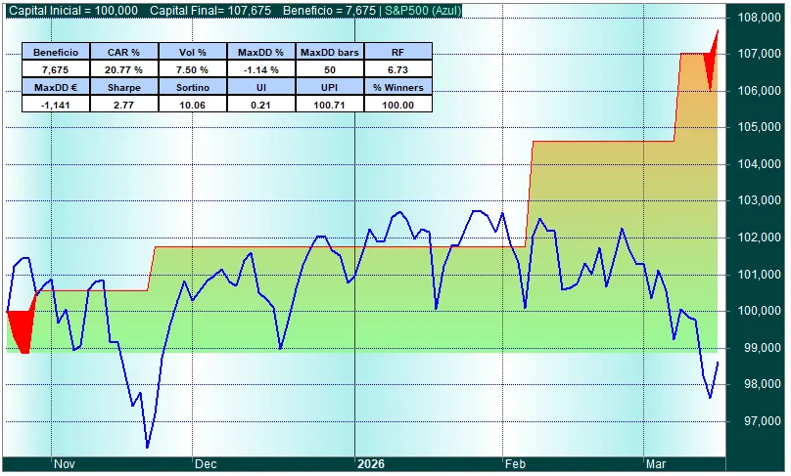
Task: Select the 'Beneficio' table header cell
Action: point(56,52)
